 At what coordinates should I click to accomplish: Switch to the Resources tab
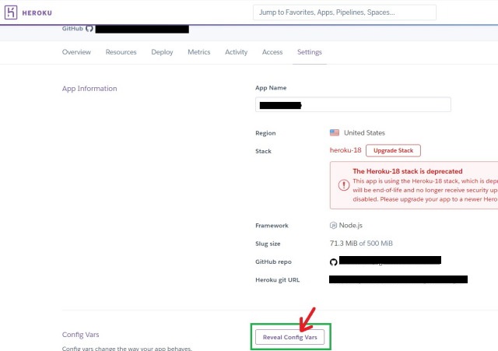click(121, 52)
